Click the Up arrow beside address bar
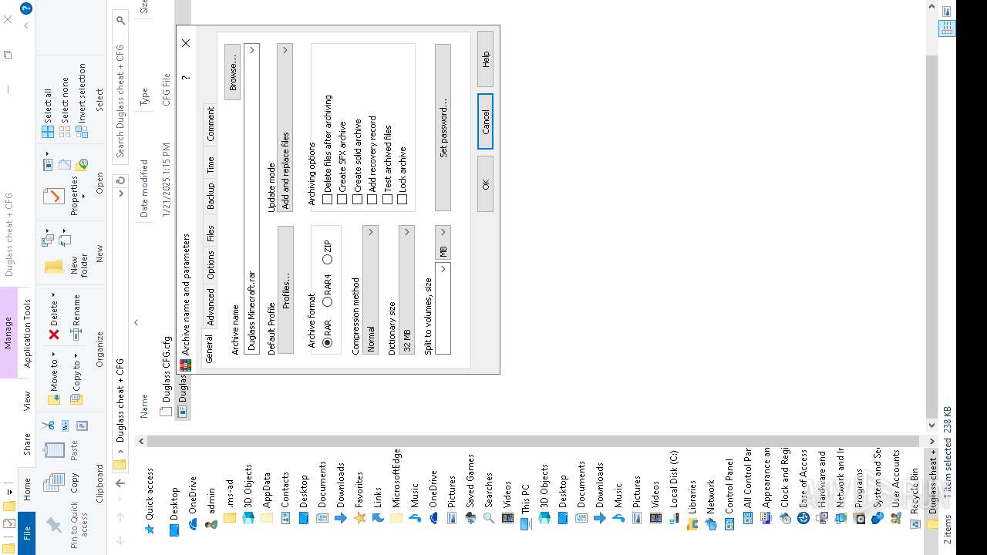Viewport: 987px width, 555px height. tap(120, 483)
